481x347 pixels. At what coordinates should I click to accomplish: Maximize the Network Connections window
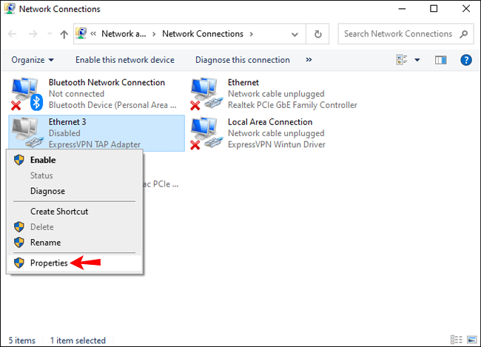pos(434,9)
